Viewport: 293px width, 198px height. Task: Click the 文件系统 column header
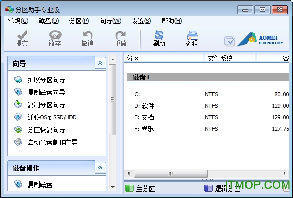pyautogui.click(x=230, y=58)
